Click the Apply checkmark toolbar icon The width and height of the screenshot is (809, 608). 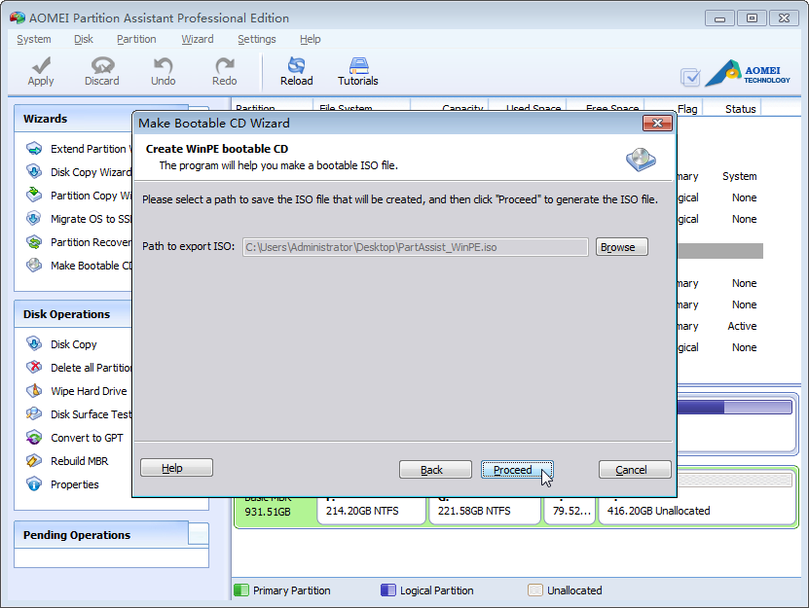tap(41, 65)
